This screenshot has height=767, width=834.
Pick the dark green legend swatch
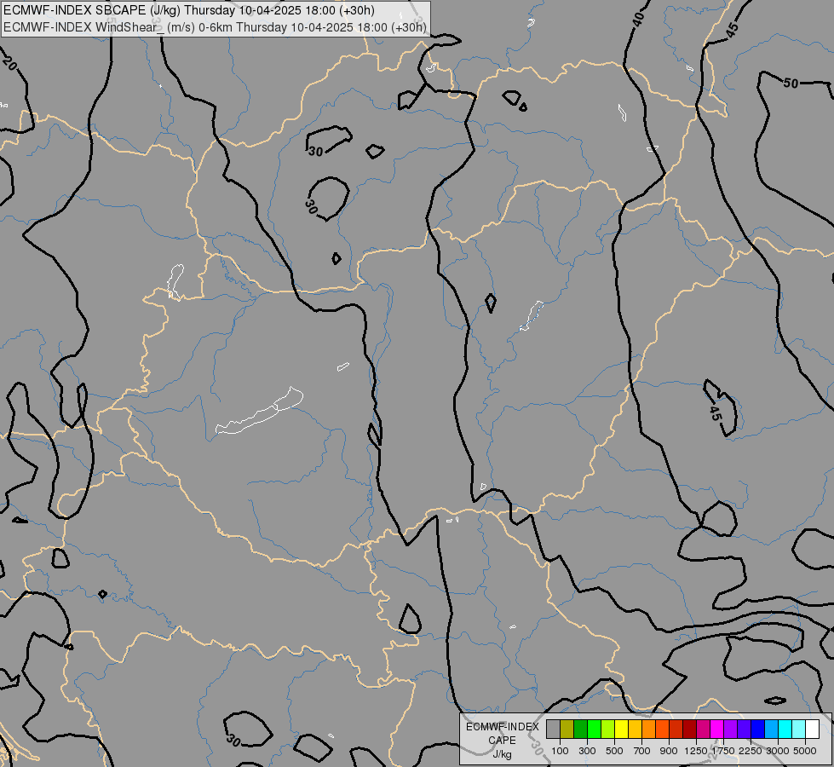tap(580, 729)
